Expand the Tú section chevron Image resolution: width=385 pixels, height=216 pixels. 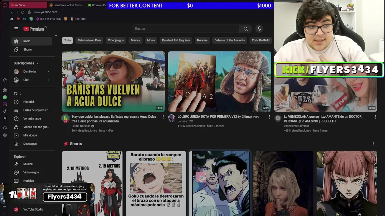coord(20,94)
